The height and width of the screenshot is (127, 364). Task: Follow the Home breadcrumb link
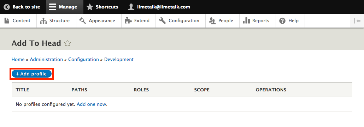click(x=18, y=59)
